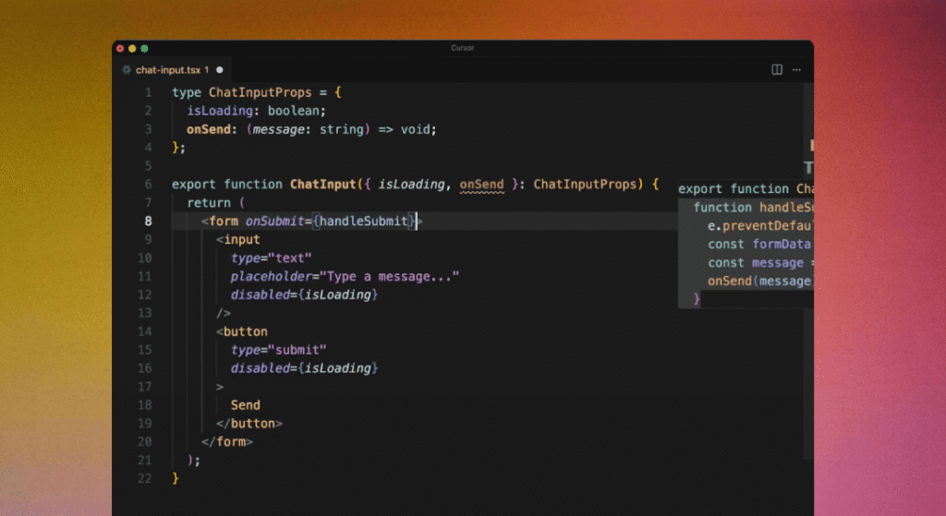Click the word ChatInputProps on line 1
This screenshot has height=516, width=946.
(260, 92)
